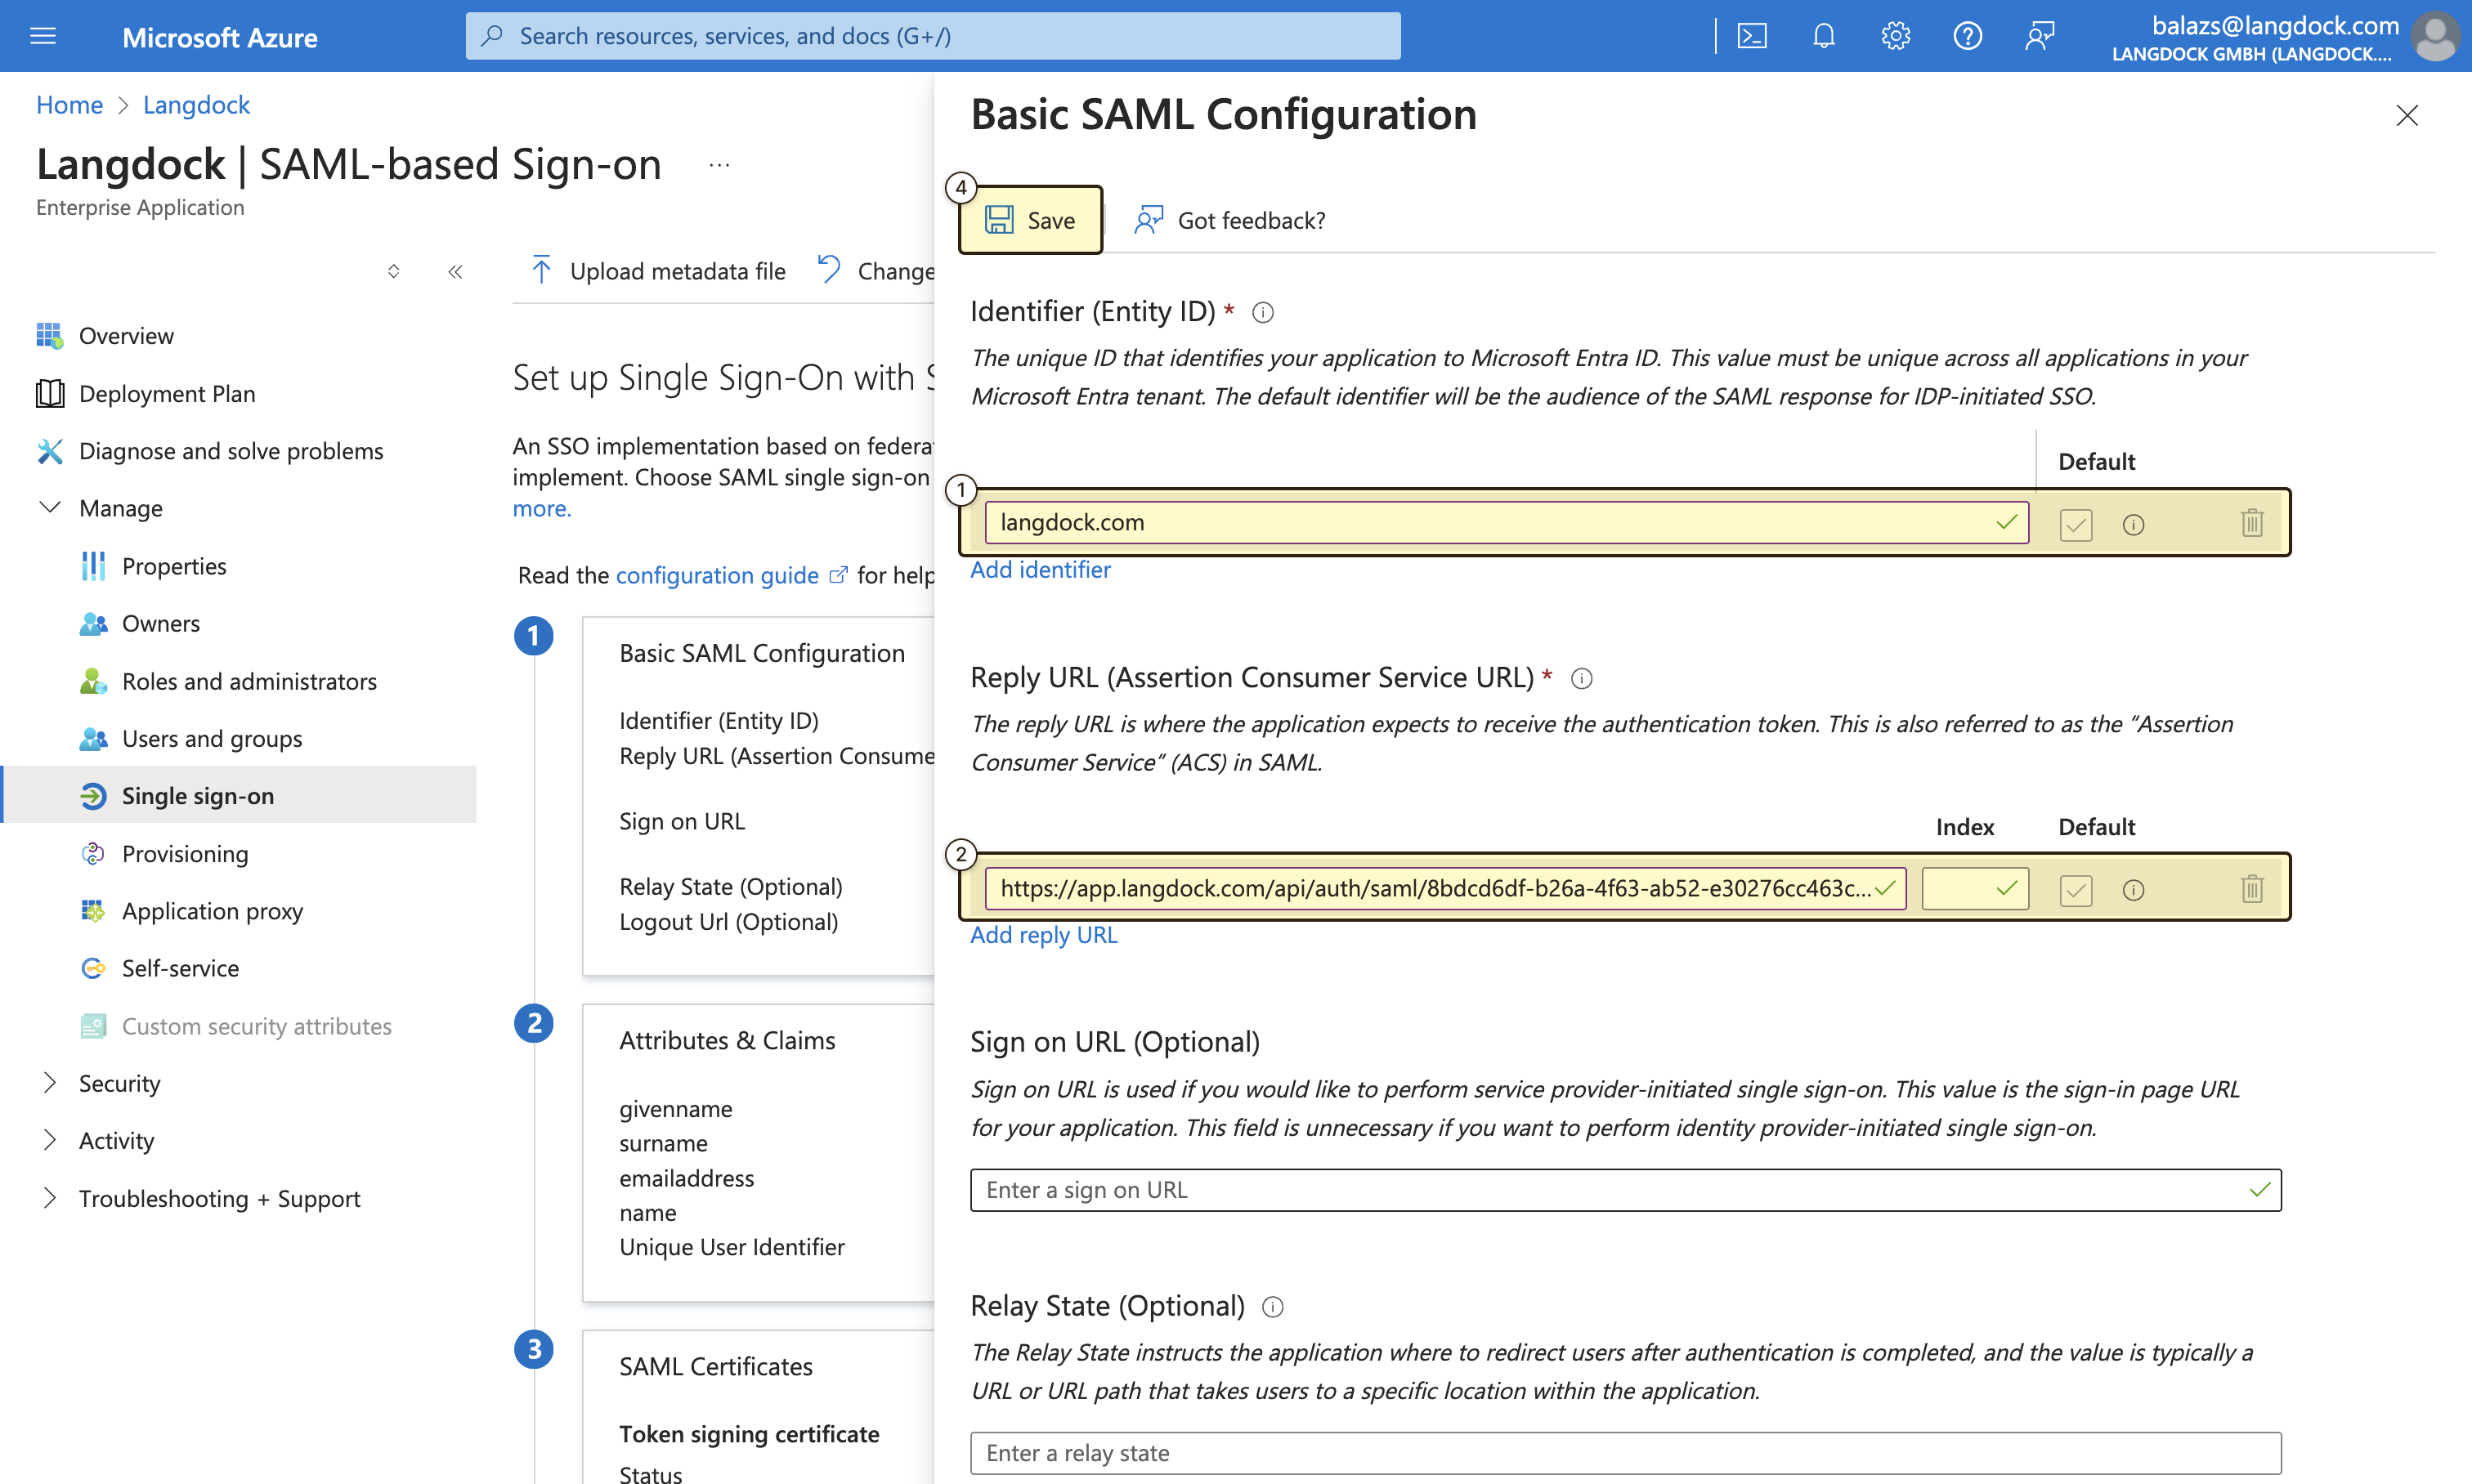This screenshot has width=2472, height=1484.
Task: Click the Save button
Action: click(x=1031, y=220)
